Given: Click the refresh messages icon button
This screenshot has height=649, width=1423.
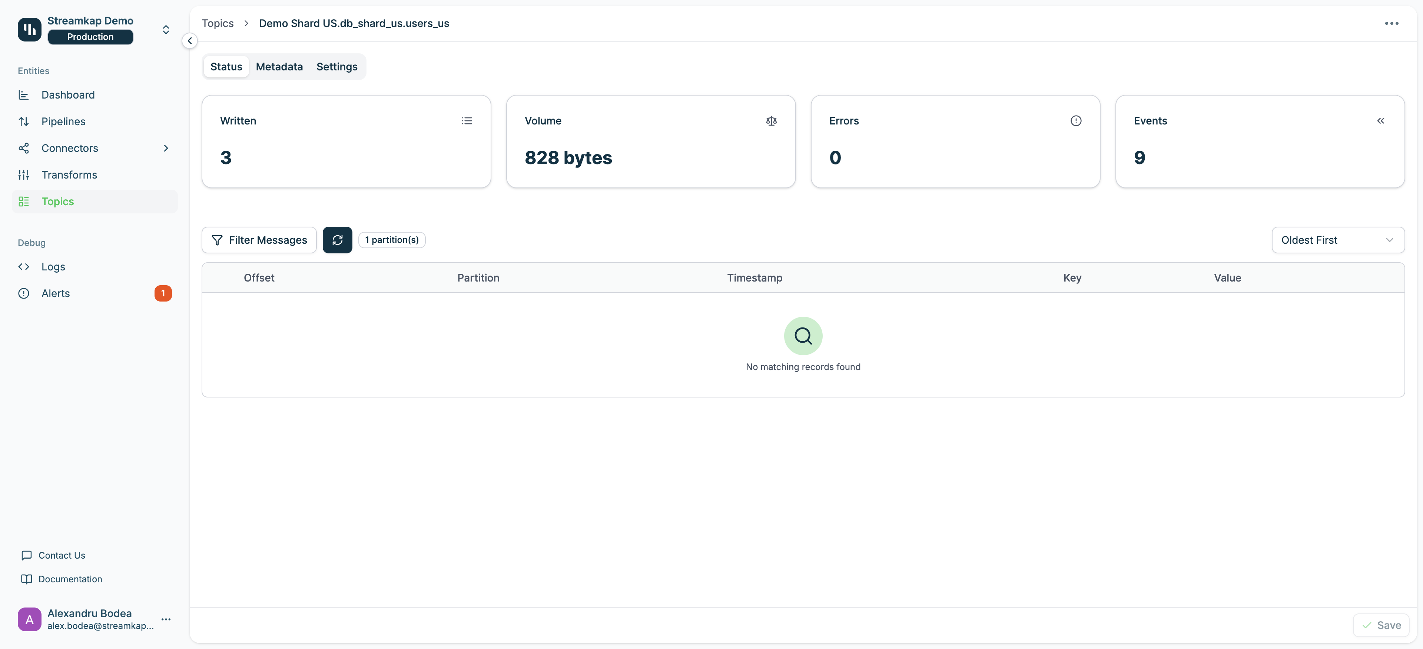Looking at the screenshot, I should [x=337, y=240].
